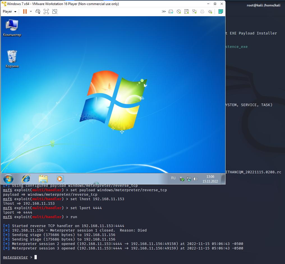The width and height of the screenshot is (285, 264).
Task: Open the volume speaker tray icon
Action: click(196, 179)
